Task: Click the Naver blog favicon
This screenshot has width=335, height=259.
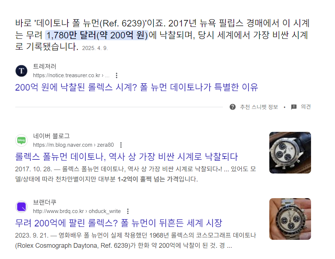Action: click(21, 140)
